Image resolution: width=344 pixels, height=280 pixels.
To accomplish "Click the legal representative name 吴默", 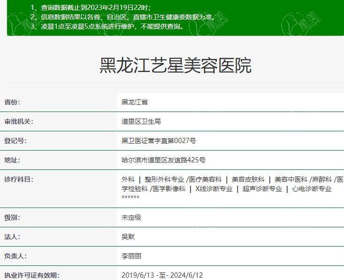I will click(x=128, y=237).
